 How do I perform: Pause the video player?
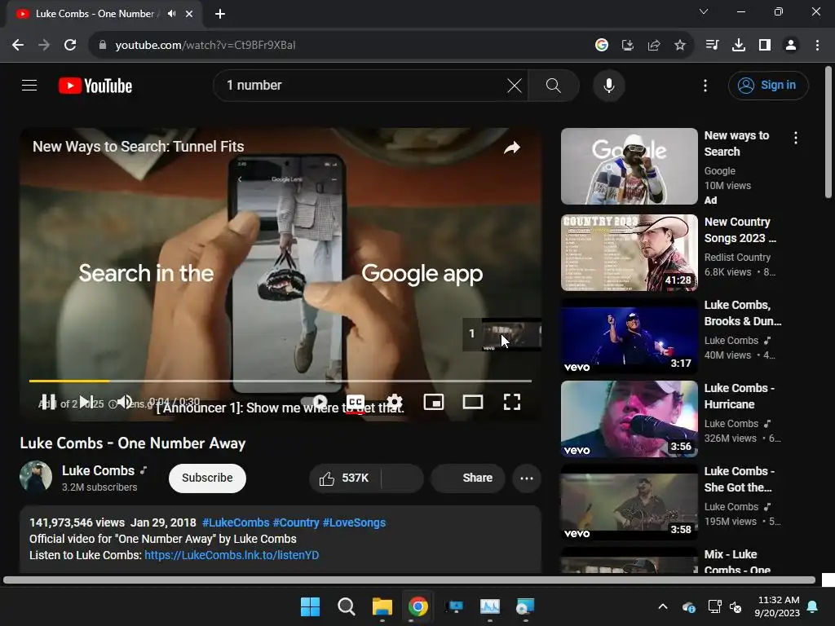click(x=48, y=402)
